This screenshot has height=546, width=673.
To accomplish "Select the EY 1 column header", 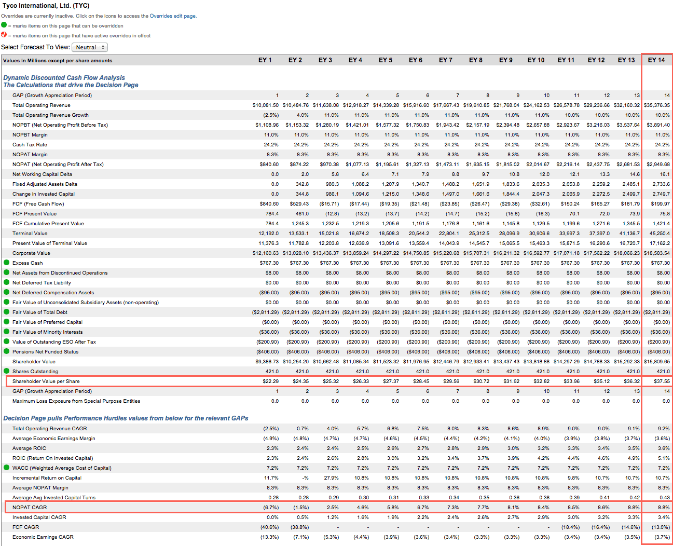I will 265,60.
